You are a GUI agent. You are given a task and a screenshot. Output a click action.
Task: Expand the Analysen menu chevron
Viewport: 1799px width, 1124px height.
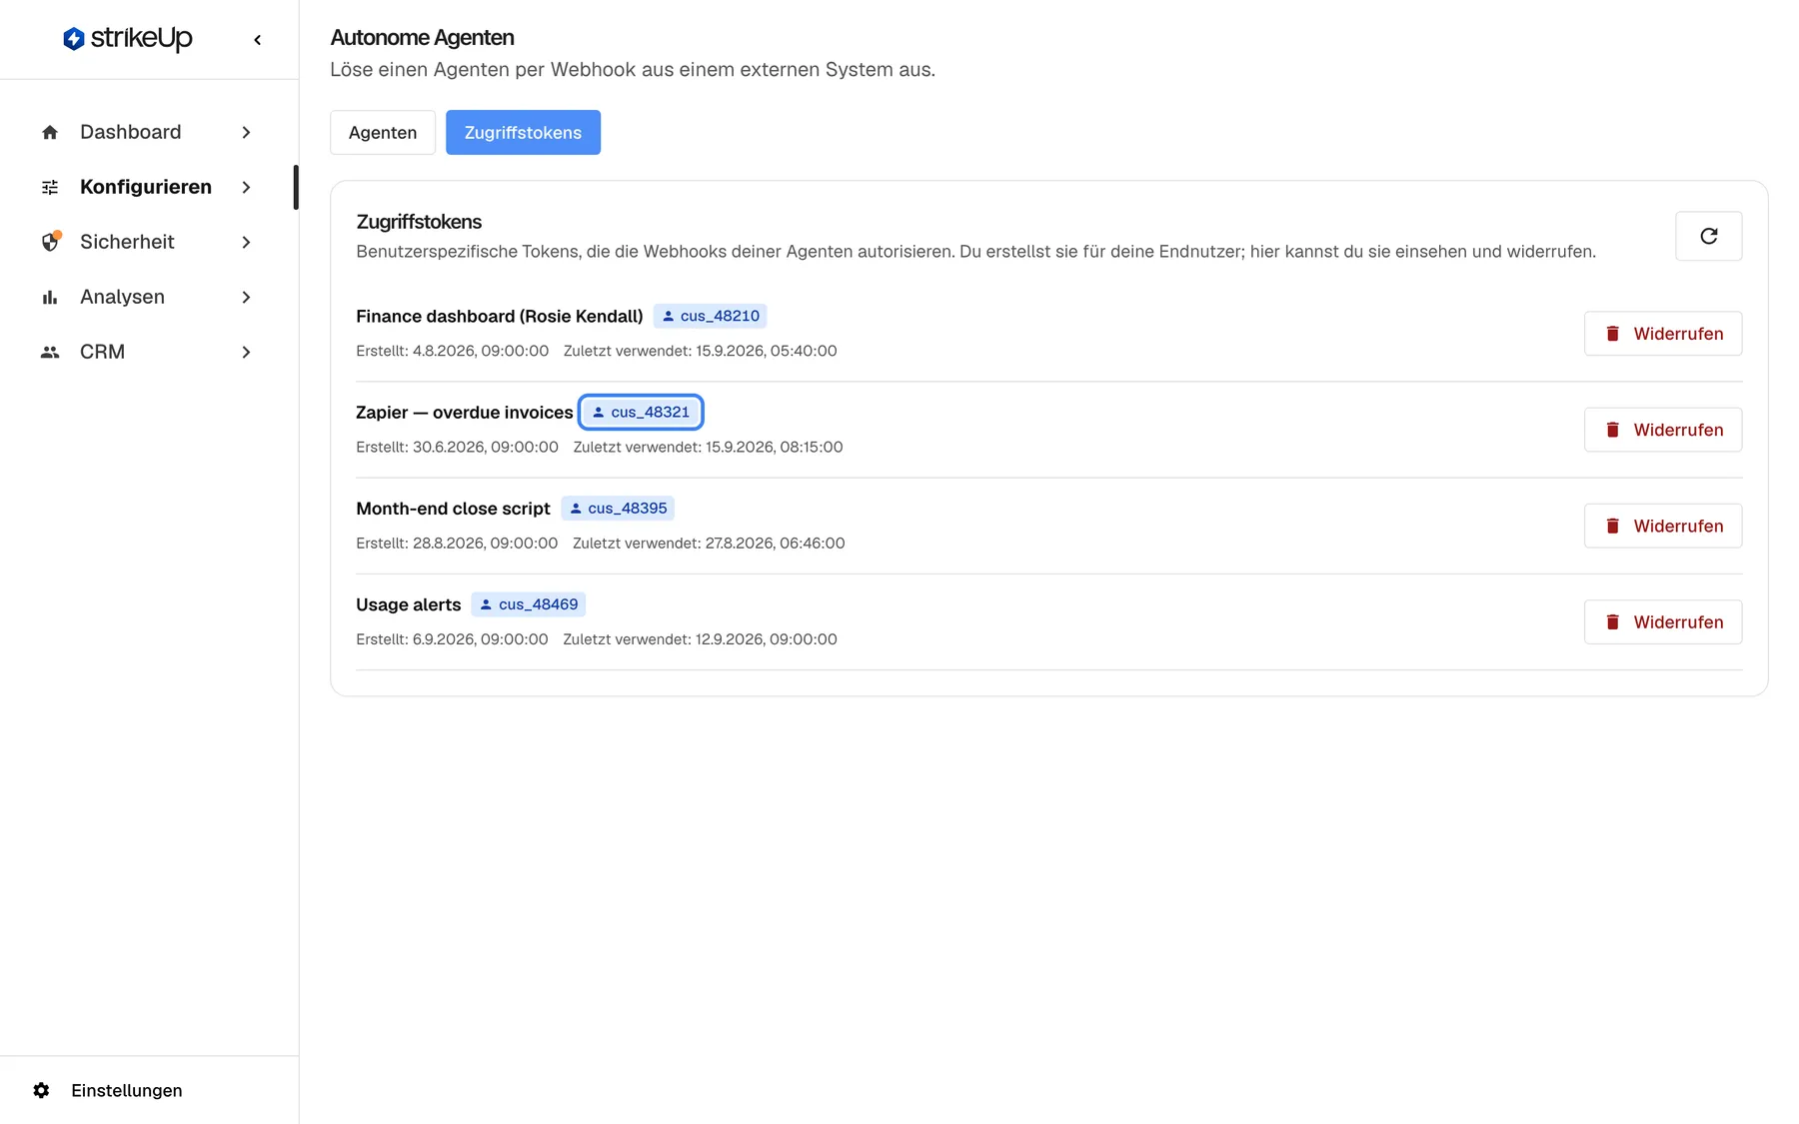[246, 297]
